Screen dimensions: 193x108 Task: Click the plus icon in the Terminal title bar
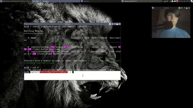click(112, 24)
